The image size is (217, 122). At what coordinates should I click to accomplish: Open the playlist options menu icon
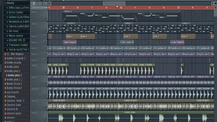(x=34, y=3)
